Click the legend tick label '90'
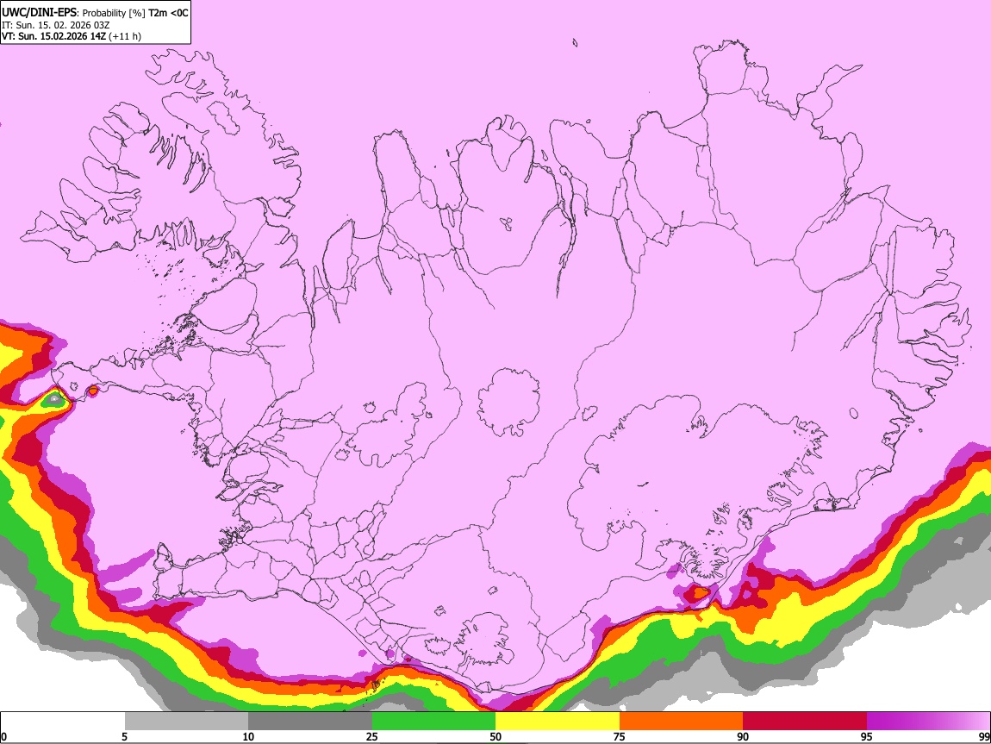Screen dimensions: 991x744 [743, 736]
